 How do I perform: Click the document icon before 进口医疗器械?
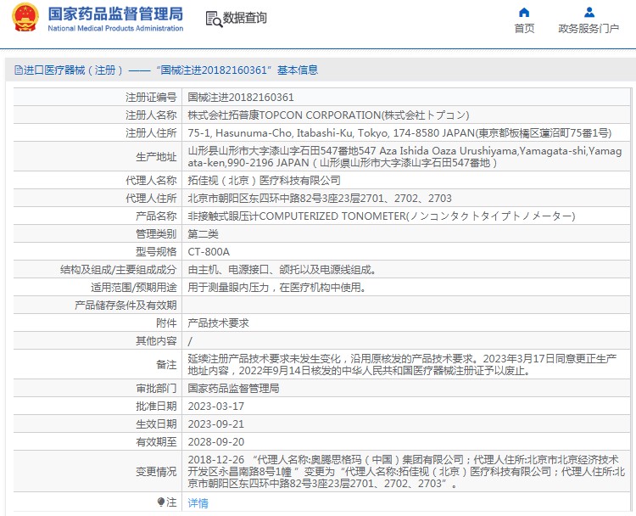point(19,70)
